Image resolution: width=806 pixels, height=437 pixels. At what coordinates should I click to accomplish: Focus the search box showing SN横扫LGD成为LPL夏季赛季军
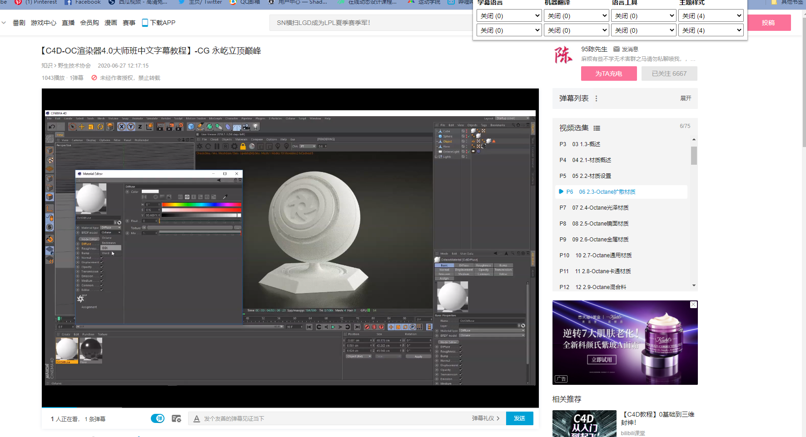371,23
